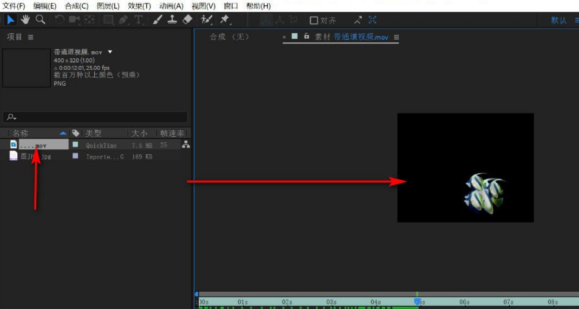Select the Zoom magnifier tool
Image resolution: width=579 pixels, height=309 pixels.
40,20
